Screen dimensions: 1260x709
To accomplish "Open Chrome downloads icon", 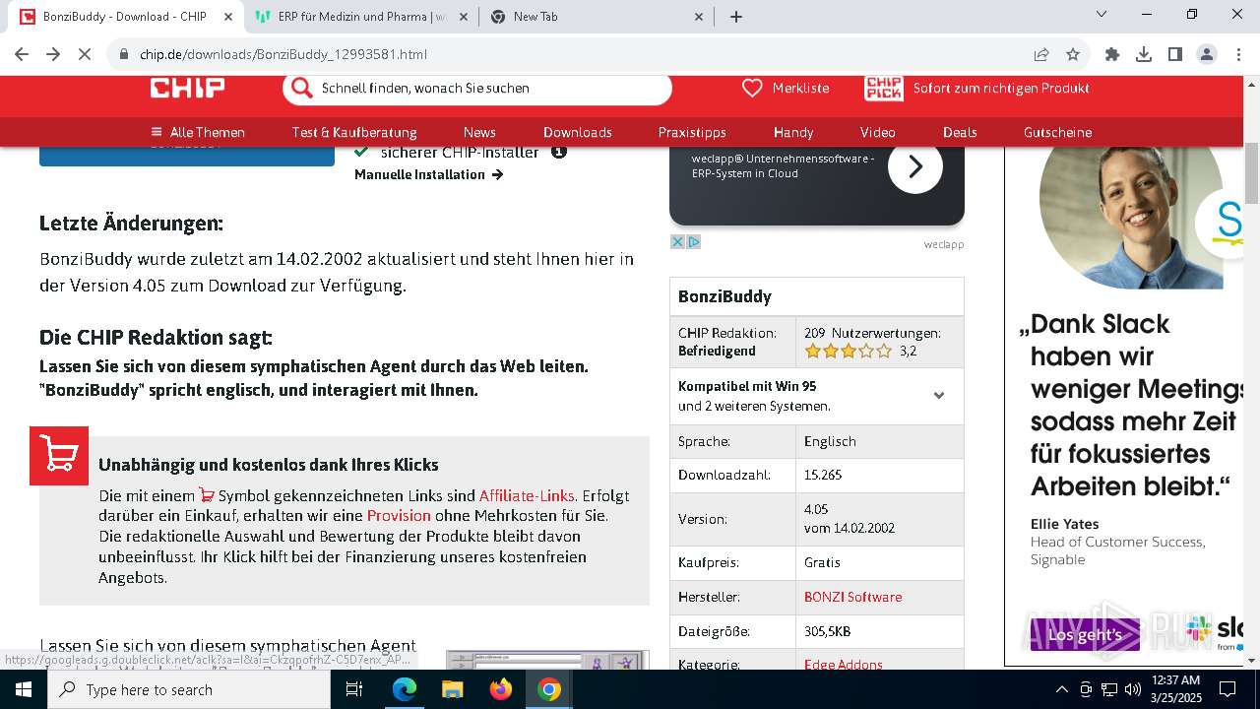I will pyautogui.click(x=1144, y=54).
